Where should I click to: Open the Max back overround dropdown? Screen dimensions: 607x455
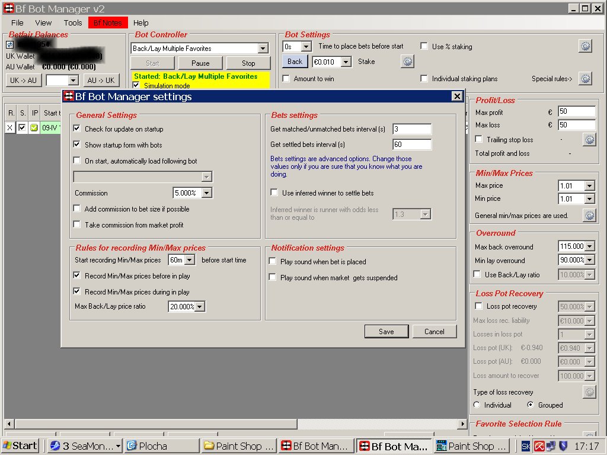pos(589,246)
